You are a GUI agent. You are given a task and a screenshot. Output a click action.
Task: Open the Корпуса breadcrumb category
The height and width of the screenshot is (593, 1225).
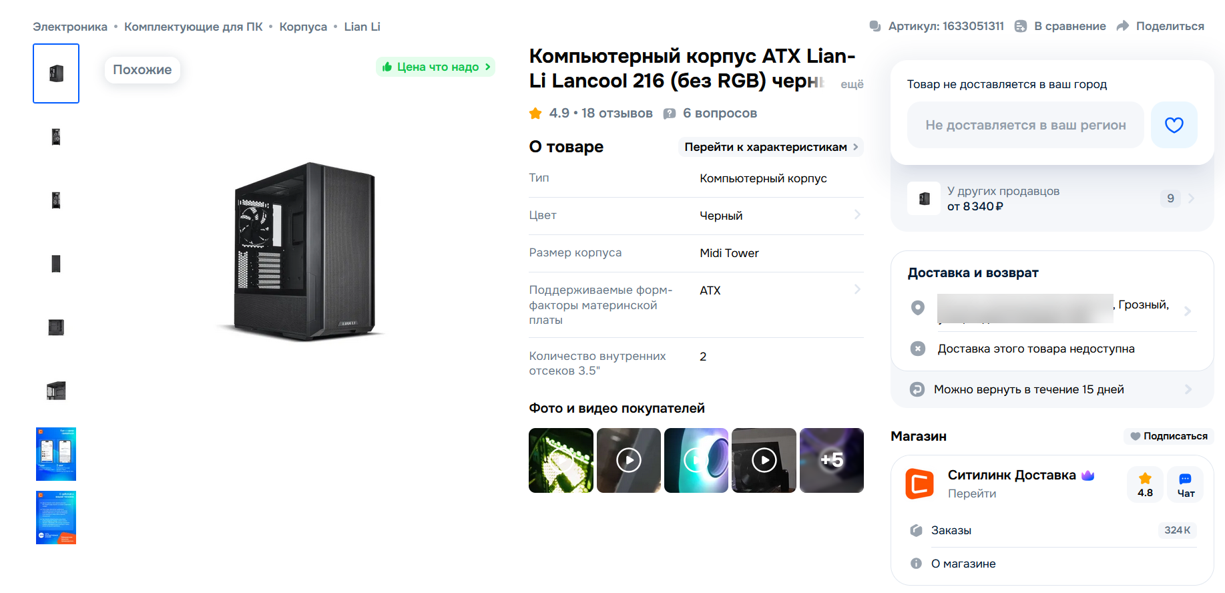click(303, 27)
